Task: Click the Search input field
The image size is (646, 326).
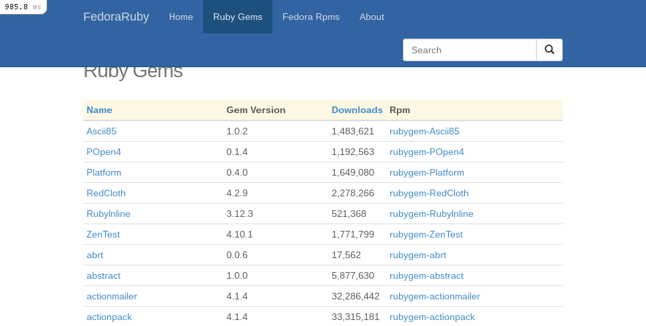Action: click(x=470, y=50)
